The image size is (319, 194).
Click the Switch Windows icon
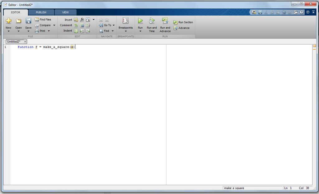pyautogui.click(x=296, y=12)
